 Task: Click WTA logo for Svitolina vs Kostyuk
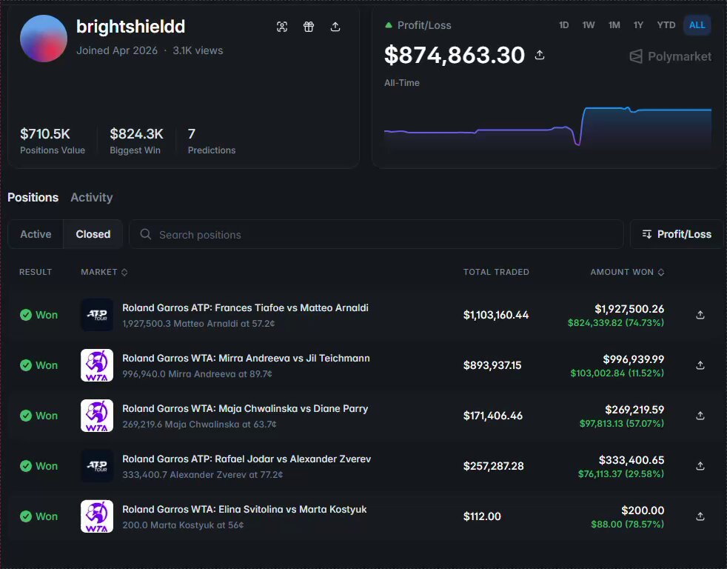97,516
